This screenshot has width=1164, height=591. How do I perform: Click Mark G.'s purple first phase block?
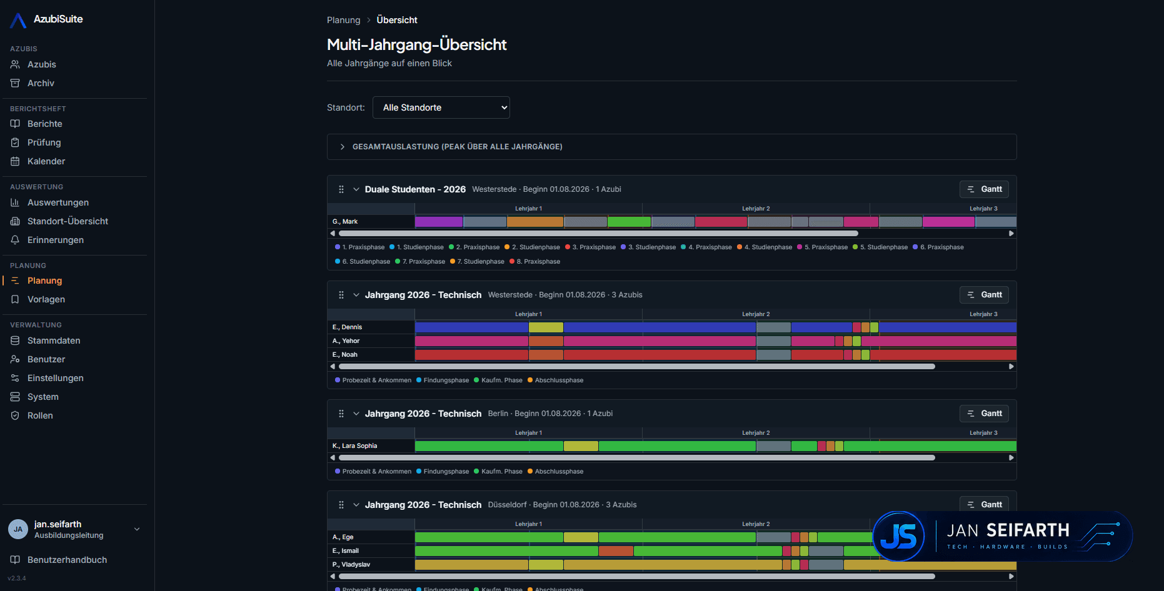point(439,222)
